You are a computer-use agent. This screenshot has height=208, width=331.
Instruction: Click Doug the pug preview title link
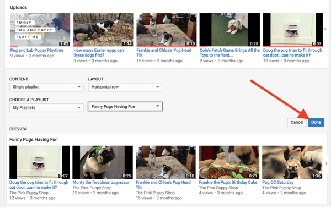pyautogui.click(x=39, y=185)
